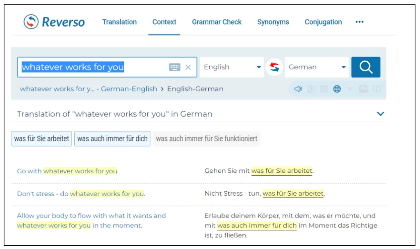Click the 'Erlaube deinem Körper' German example
This screenshot has width=420, height=249.
pyautogui.click(x=291, y=226)
